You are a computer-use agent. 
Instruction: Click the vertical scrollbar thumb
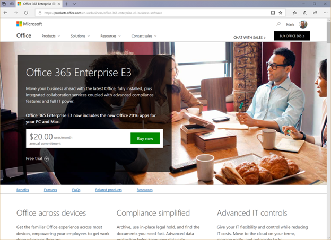[329, 33]
